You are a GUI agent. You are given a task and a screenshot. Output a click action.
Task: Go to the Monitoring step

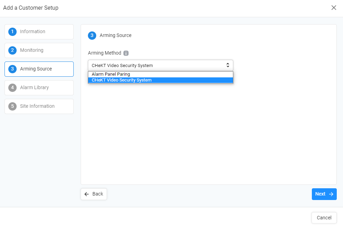(39, 50)
